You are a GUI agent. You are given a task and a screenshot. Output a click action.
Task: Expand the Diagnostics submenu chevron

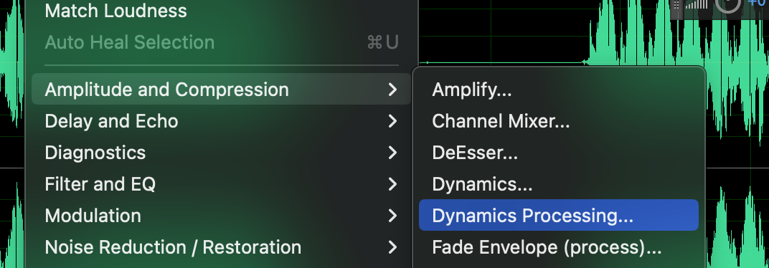point(392,153)
